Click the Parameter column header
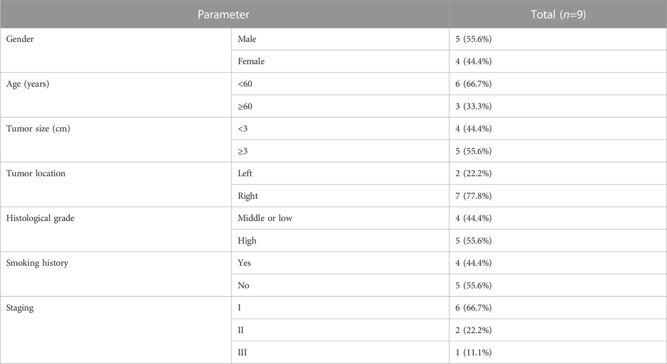Screen dimensions: 667x364 [224, 15]
